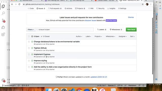Click the herokuSetup branch in status bar
This screenshot has width=162, height=91.
tap(9, 85)
